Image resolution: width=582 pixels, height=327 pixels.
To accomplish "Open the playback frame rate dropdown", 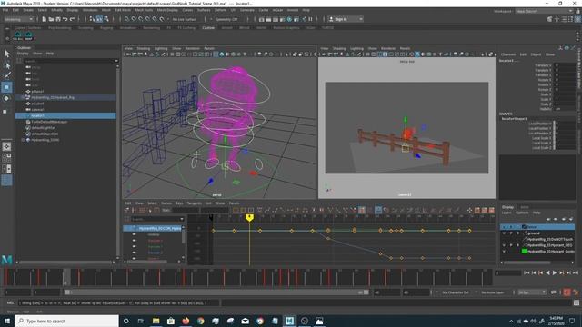I will tap(532, 292).
